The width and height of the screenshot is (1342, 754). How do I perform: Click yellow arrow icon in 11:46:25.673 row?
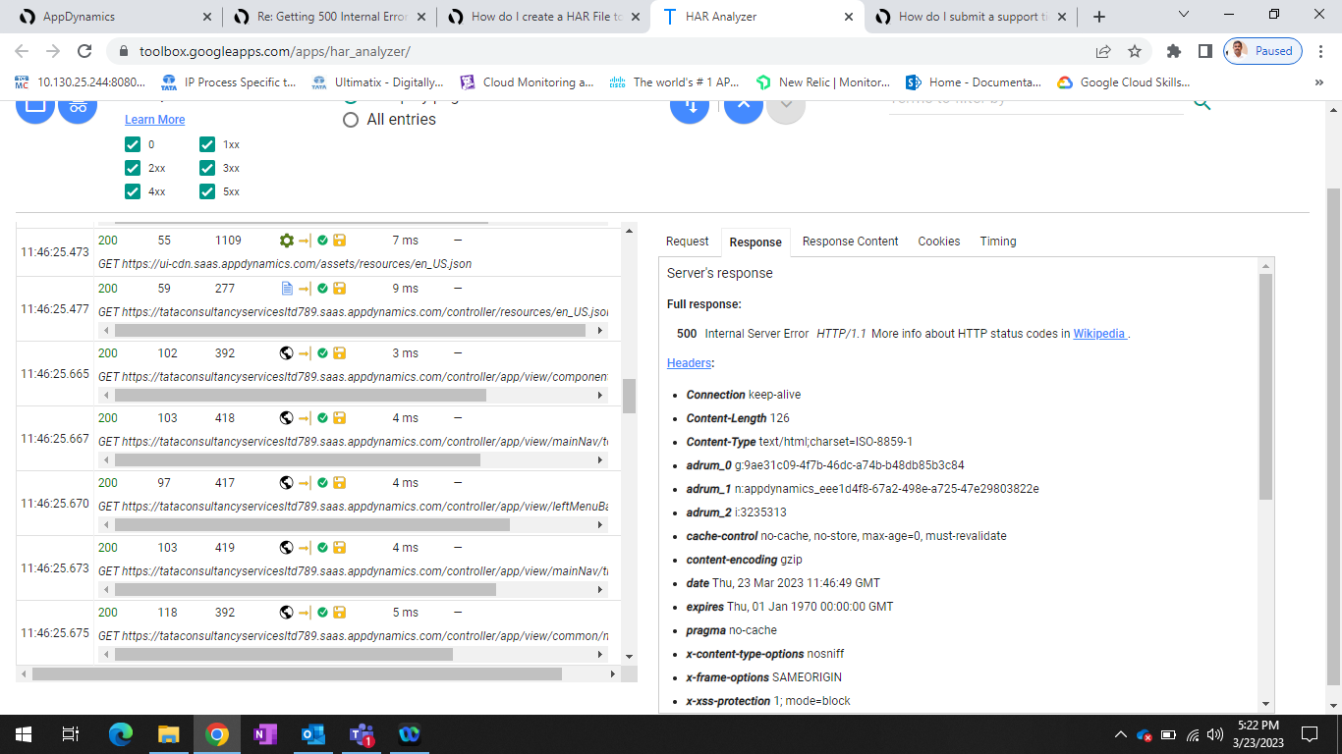pyautogui.click(x=306, y=548)
